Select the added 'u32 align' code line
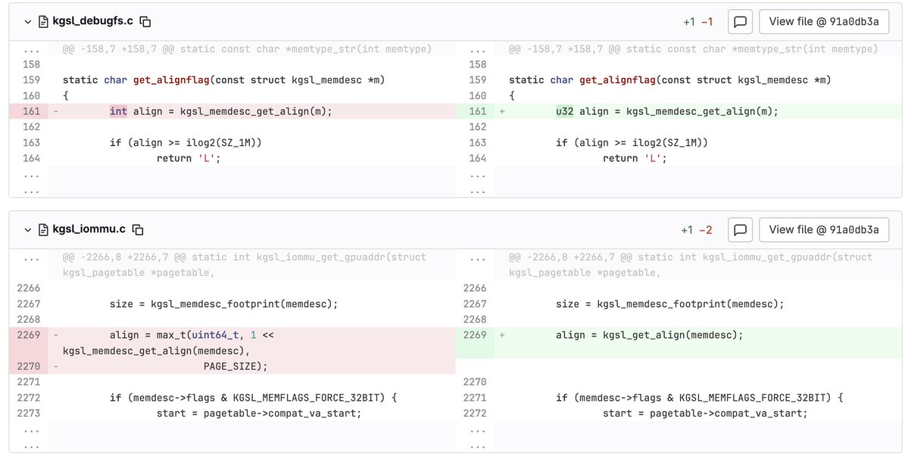Screen dimensions: 908x462 [x=698, y=112]
